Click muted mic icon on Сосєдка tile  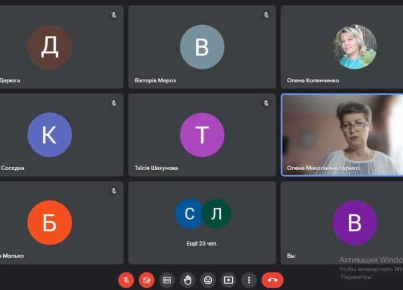tap(114, 103)
